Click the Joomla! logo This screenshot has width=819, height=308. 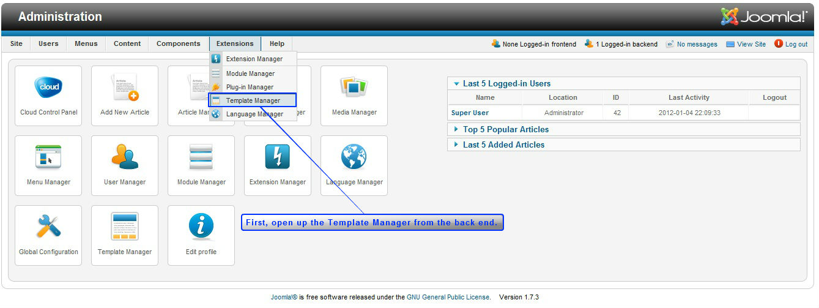click(x=765, y=17)
